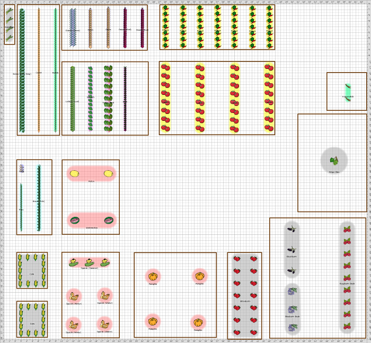371x343 pixels.
Task: Select the right watermelon icon
Action: pyautogui.click(x=109, y=220)
